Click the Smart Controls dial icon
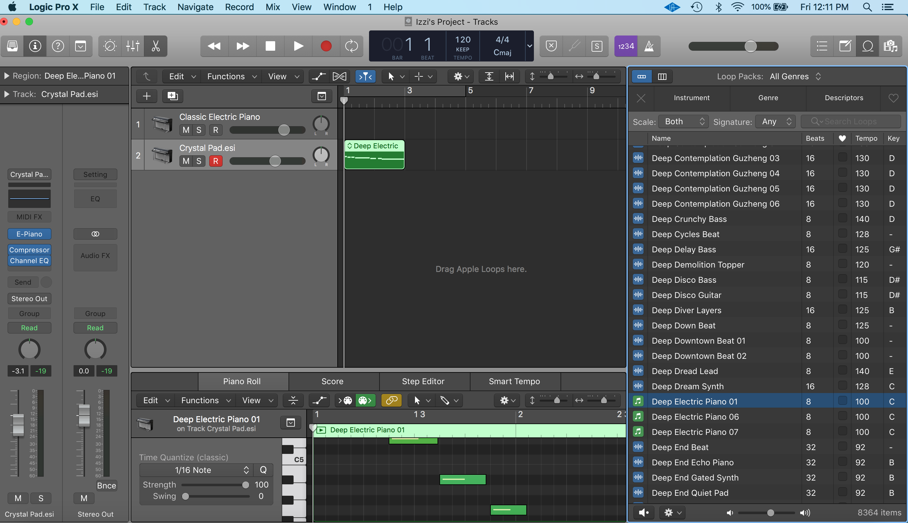908x523 pixels. (110, 46)
